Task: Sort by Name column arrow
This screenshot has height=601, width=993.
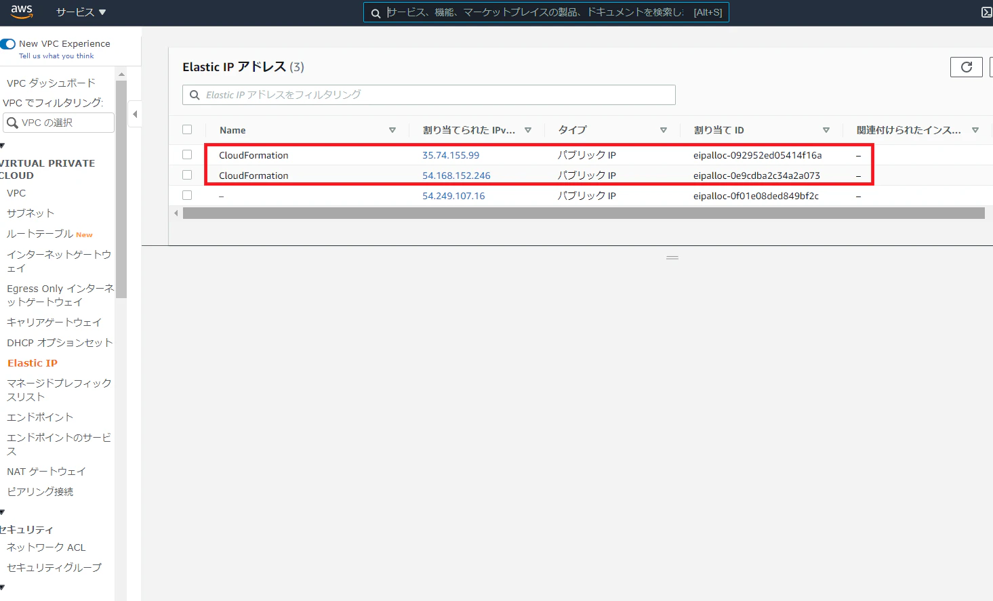Action: tap(392, 130)
